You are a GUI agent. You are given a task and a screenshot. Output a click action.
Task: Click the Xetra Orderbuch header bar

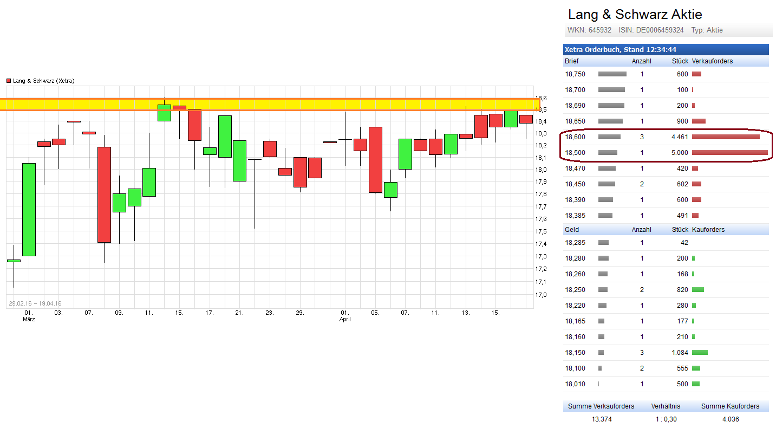point(666,49)
